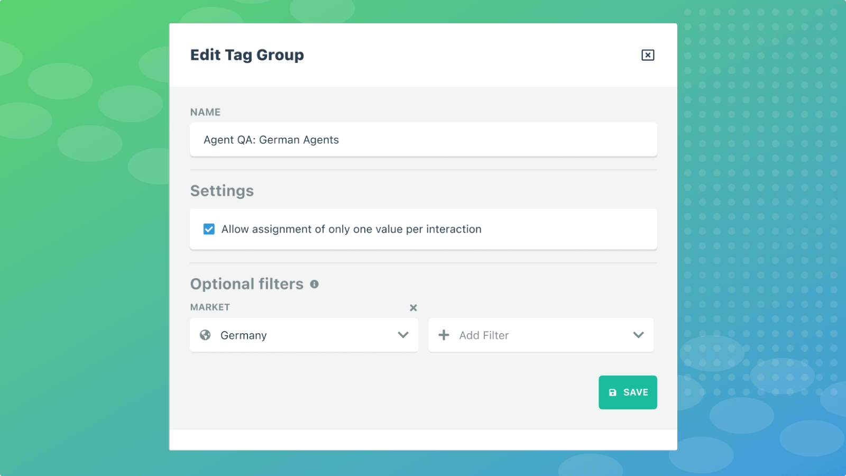Viewport: 846px width, 476px height.
Task: Click the X inside the dialog close box
Action: pos(648,54)
